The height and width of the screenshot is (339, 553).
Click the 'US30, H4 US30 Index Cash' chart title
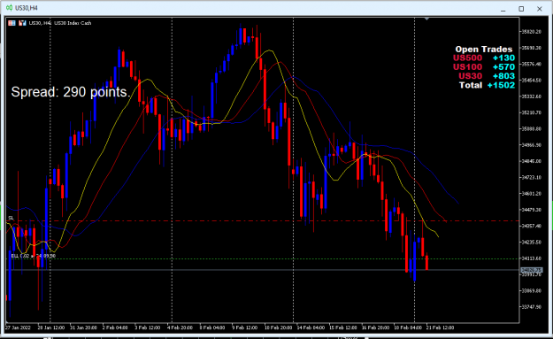tap(60, 23)
